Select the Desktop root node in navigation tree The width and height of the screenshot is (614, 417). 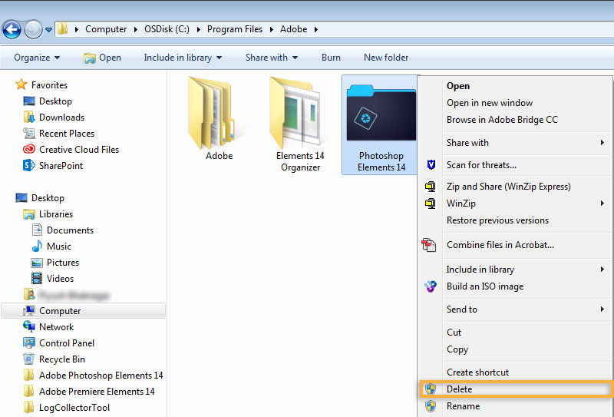[x=40, y=198]
